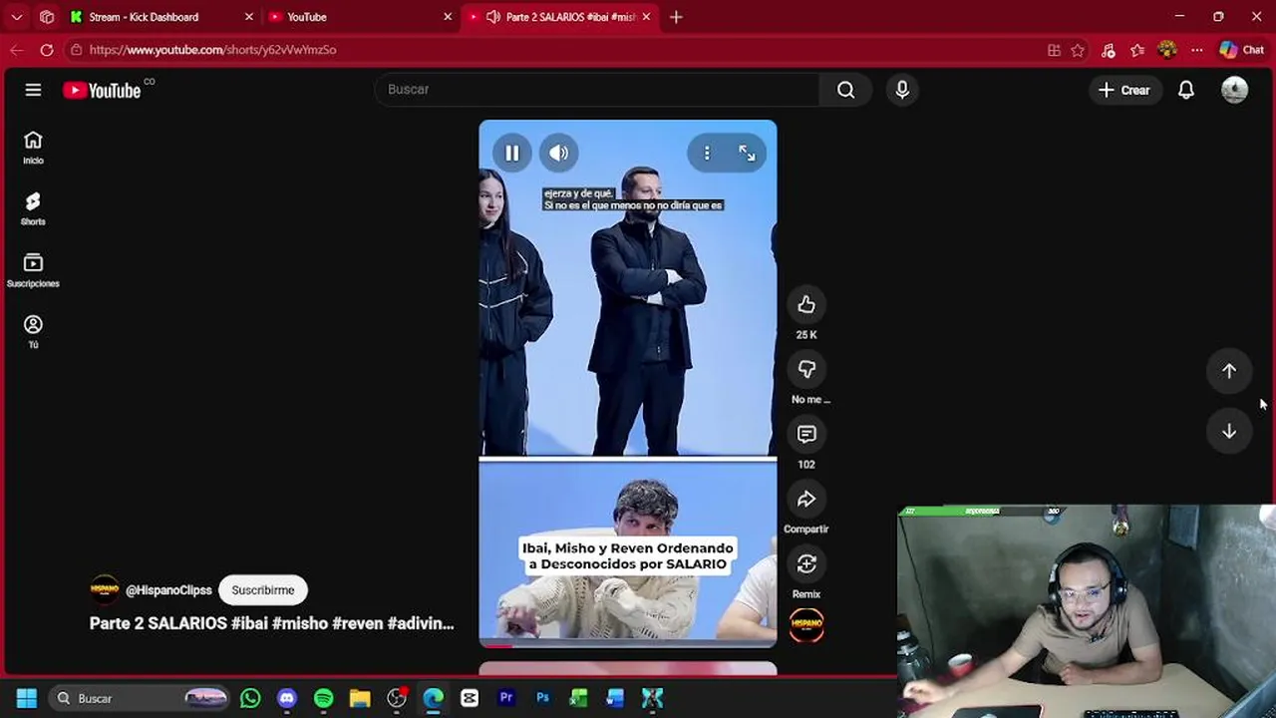Open the tab search dropdown arrow

tap(17, 17)
